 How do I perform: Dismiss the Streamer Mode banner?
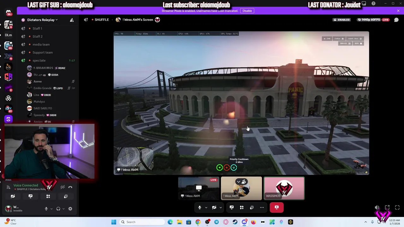(x=398, y=11)
